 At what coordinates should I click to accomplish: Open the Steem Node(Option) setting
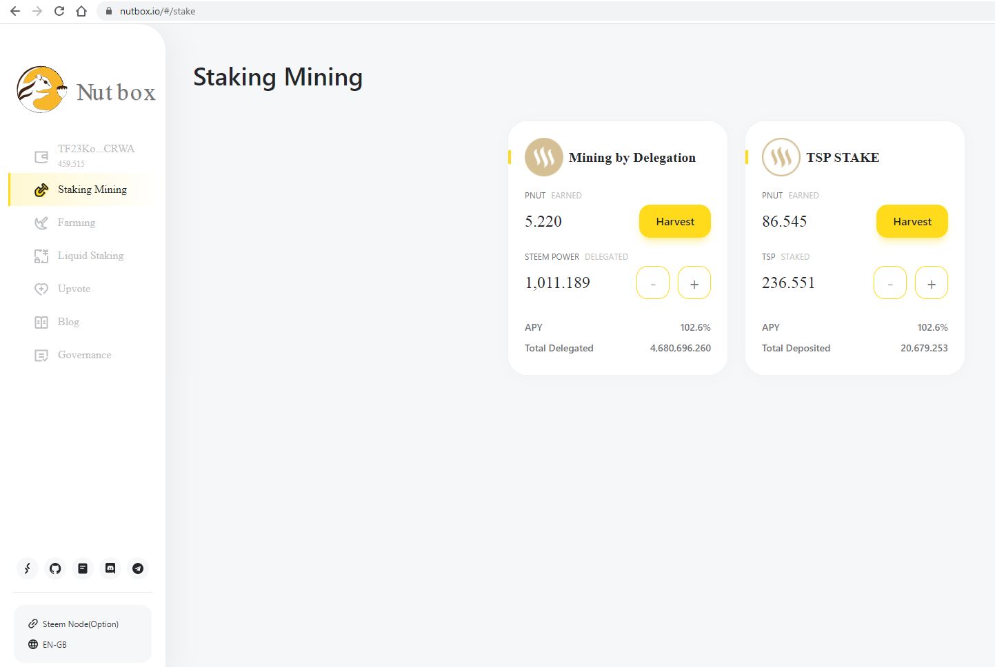point(74,624)
